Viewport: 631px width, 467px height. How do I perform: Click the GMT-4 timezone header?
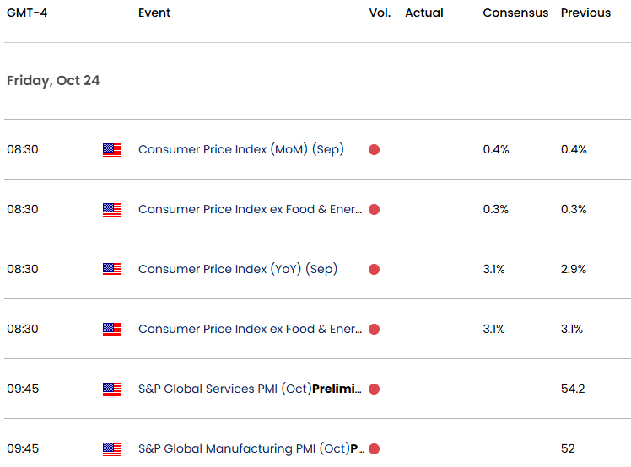click(26, 13)
